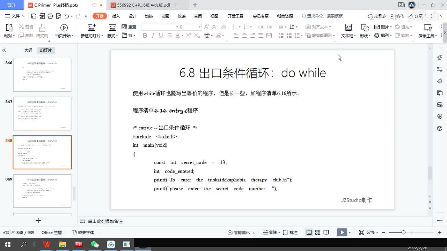Screen dimensions: 447x251
Task: Click the Print icon in quick access toolbar
Action: [x=50, y=16]
